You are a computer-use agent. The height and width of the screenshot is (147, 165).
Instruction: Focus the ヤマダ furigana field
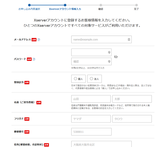(91, 119)
